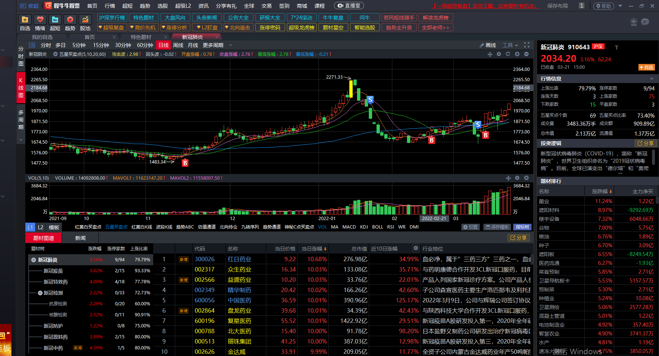659x356 pixels.
Task: Collapse the 新冠检测 tree node
Action: click(40, 293)
